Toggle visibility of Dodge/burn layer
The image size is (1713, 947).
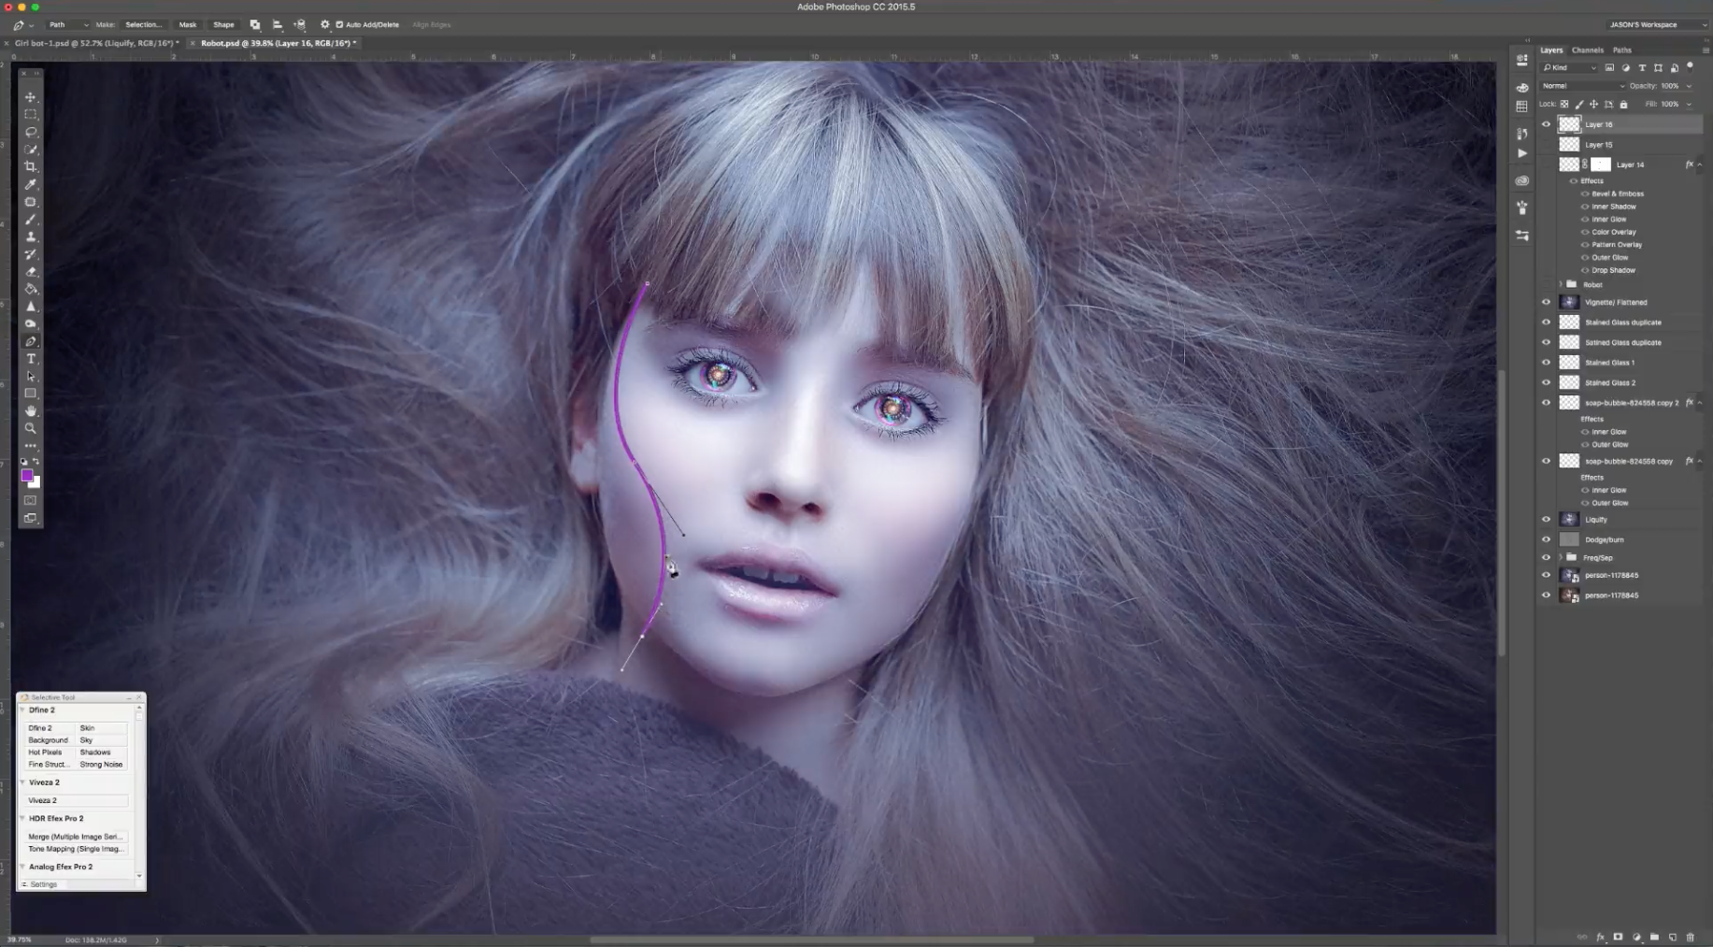point(1546,539)
